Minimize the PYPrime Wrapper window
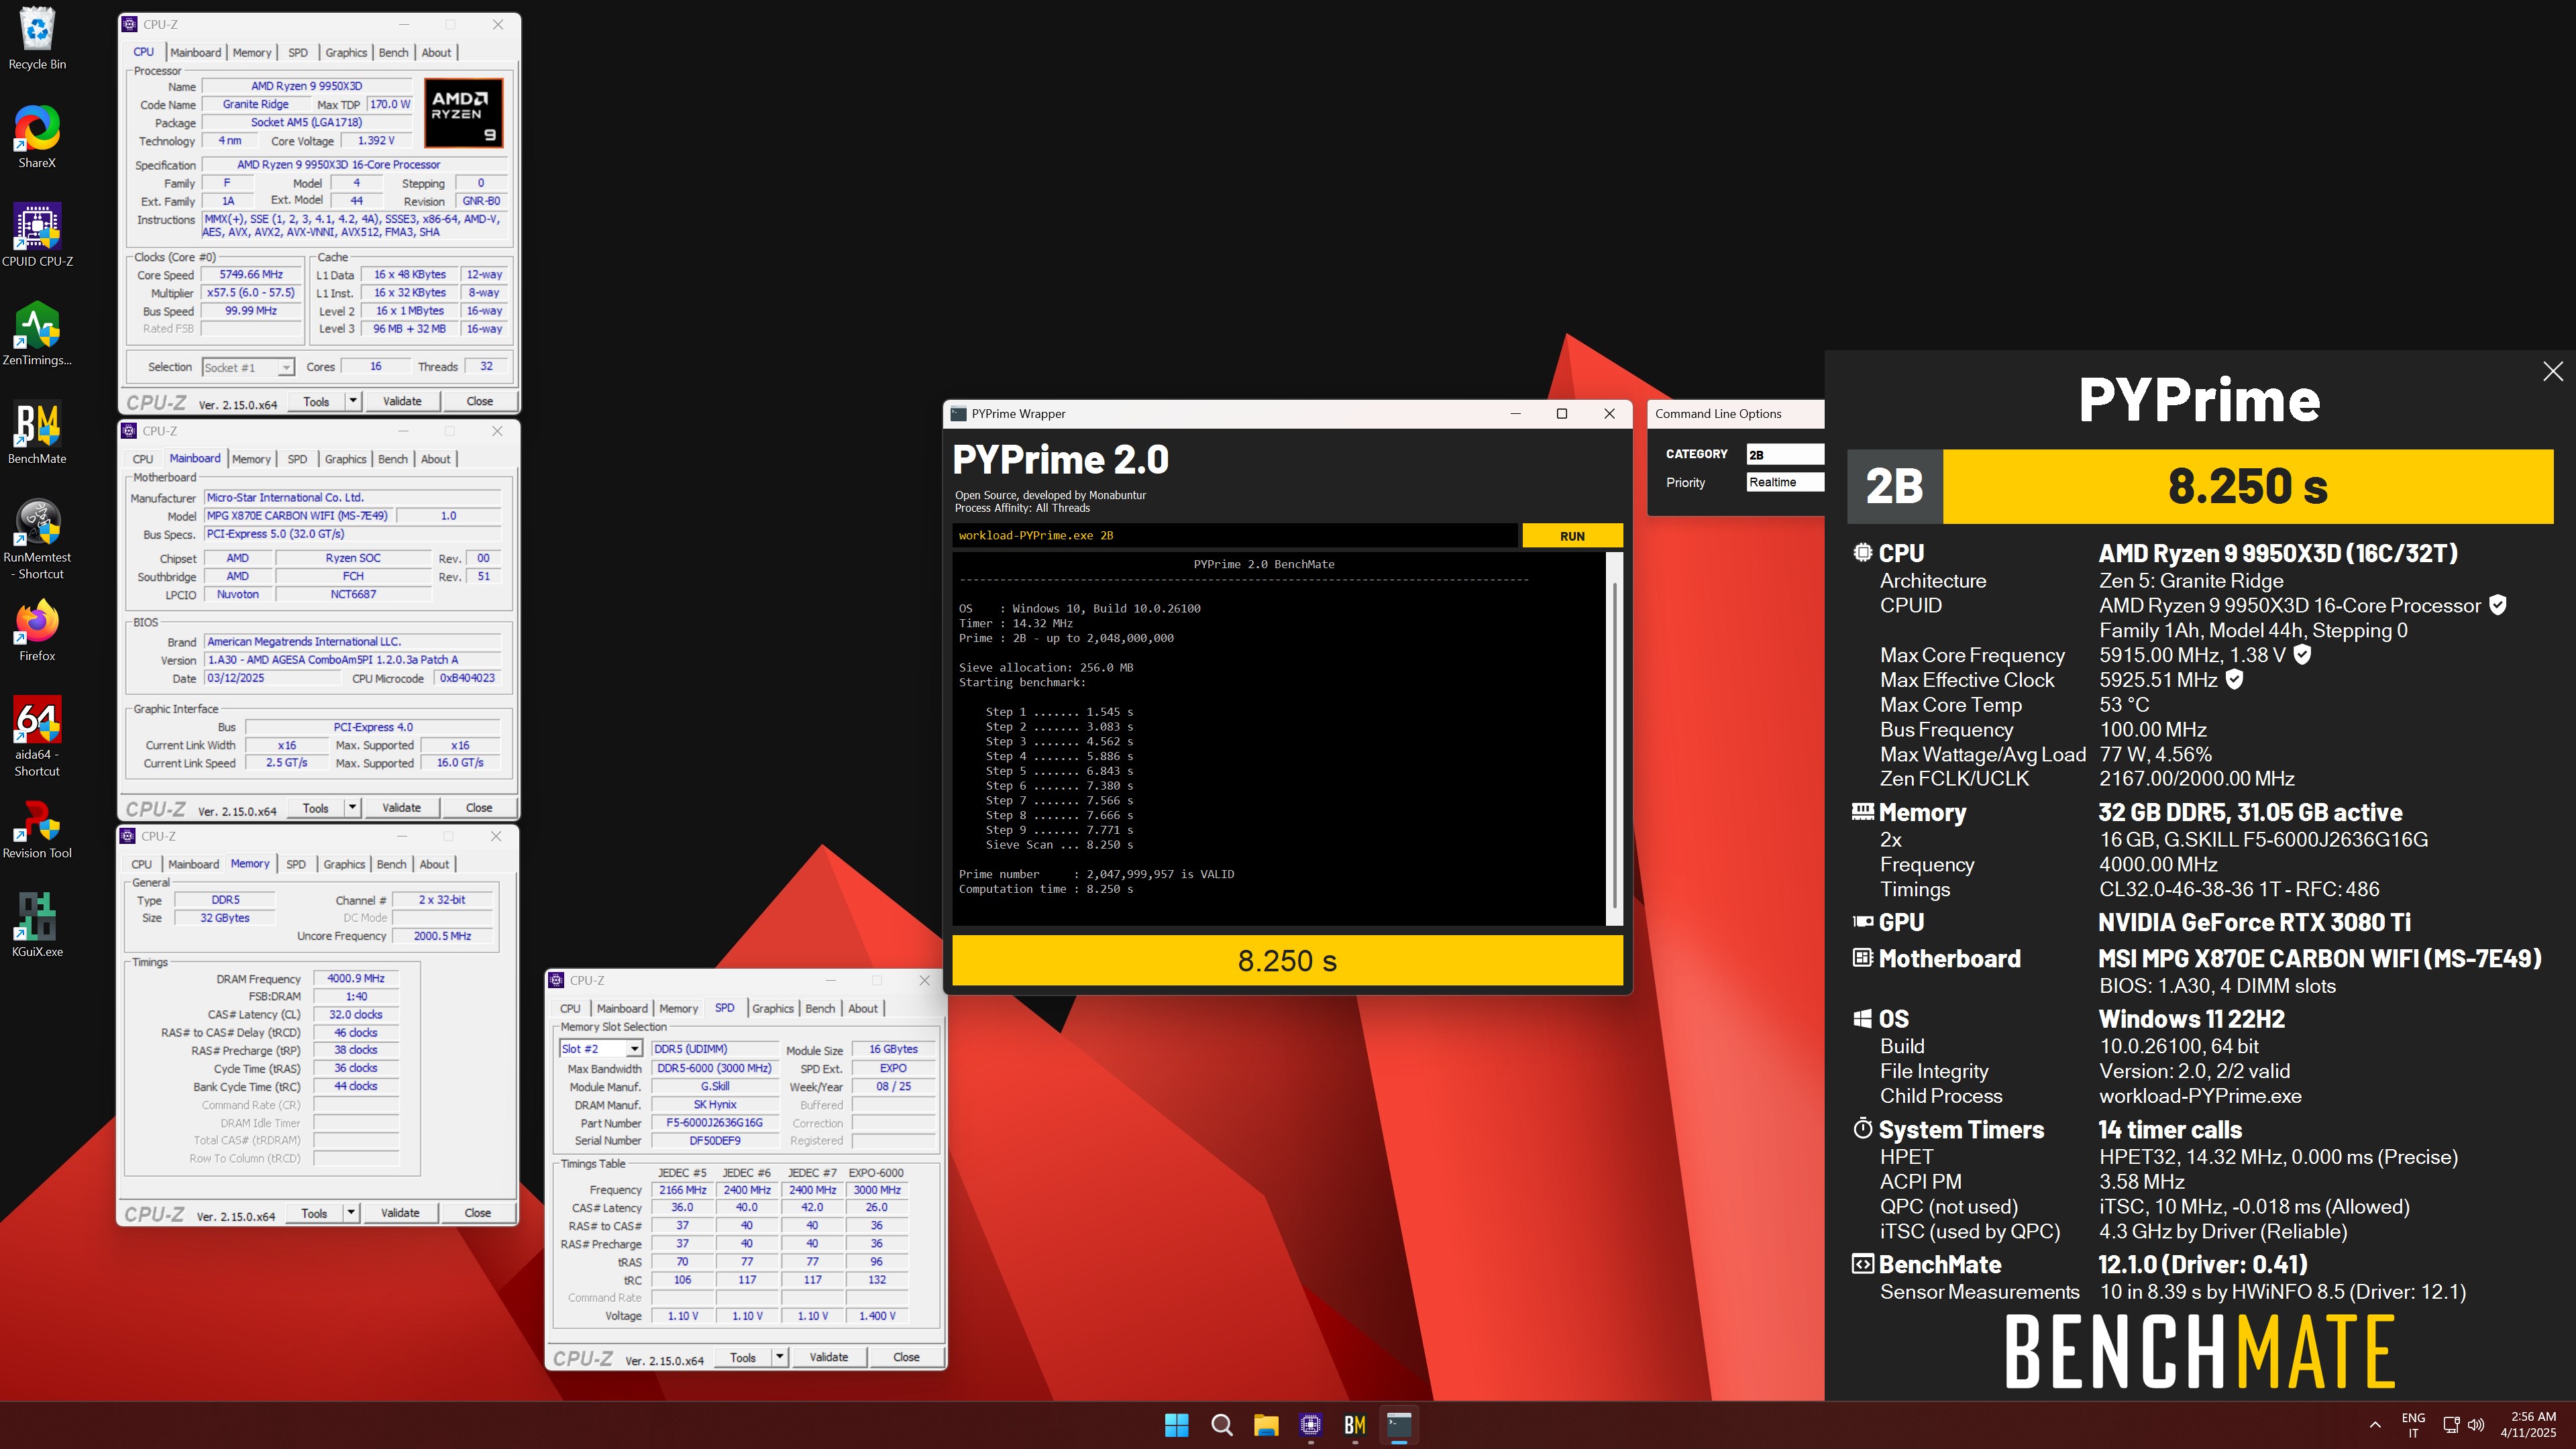The width and height of the screenshot is (2576, 1449). point(1516,414)
